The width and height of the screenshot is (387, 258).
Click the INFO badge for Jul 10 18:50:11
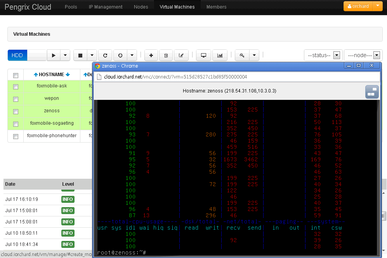pos(68,233)
